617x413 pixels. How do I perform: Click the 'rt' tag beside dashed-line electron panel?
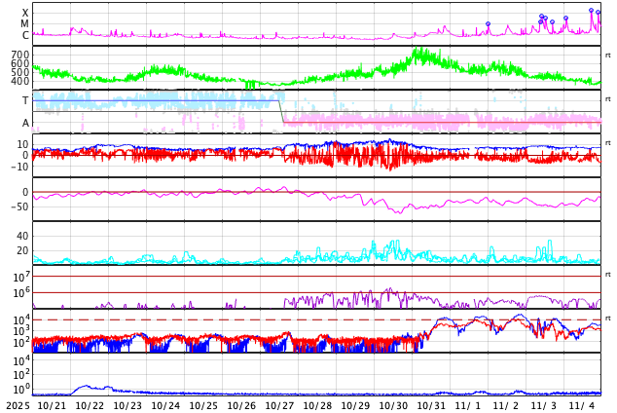pos(608,318)
